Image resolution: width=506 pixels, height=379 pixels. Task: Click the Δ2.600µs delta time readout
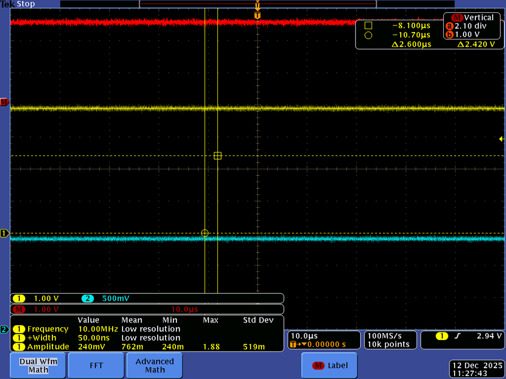pyautogui.click(x=412, y=44)
